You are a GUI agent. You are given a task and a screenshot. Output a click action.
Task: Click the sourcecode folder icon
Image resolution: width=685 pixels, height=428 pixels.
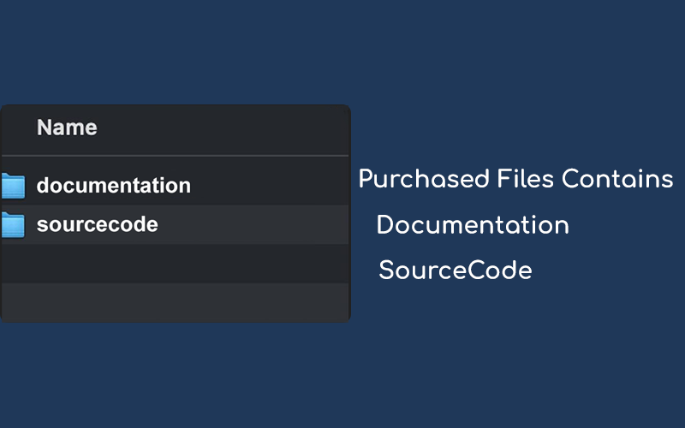(x=13, y=225)
